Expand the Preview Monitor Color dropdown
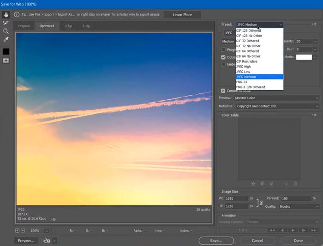Screen dimensions: 323x246 (278, 98)
